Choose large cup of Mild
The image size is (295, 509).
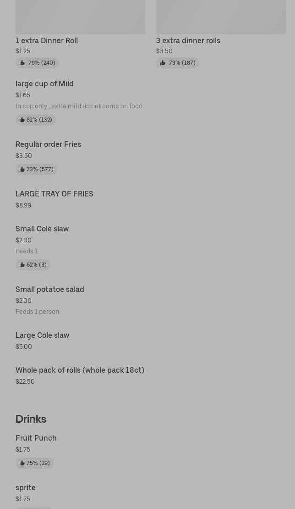coord(44,84)
